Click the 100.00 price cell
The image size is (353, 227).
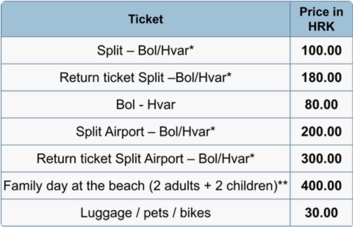pyautogui.click(x=321, y=50)
